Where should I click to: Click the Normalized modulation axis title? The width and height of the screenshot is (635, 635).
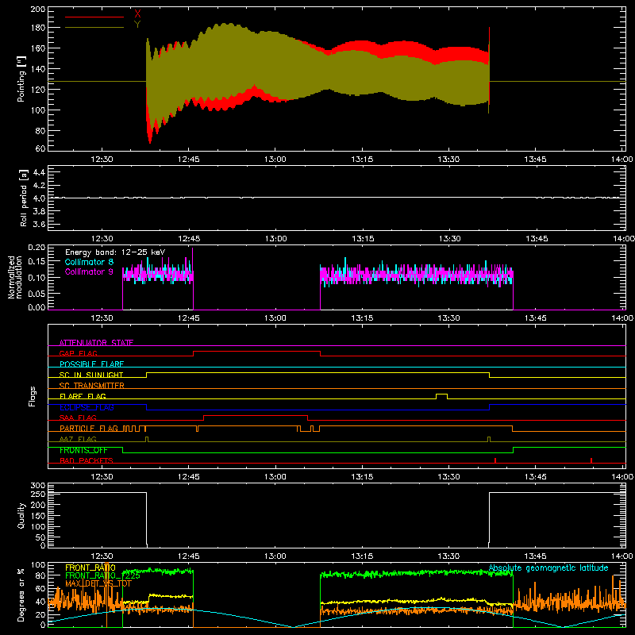(x=15, y=277)
